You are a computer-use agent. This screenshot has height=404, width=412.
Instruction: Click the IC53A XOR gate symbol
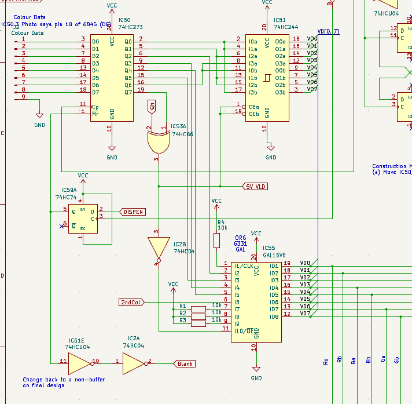159,143
